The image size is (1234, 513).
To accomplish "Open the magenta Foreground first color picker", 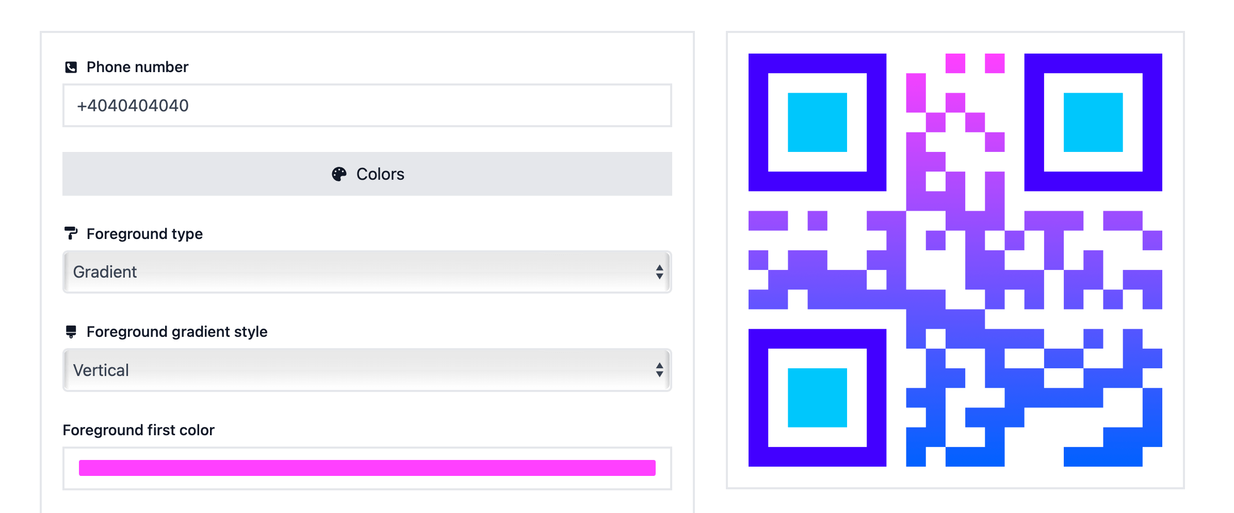I will pyautogui.click(x=367, y=468).
